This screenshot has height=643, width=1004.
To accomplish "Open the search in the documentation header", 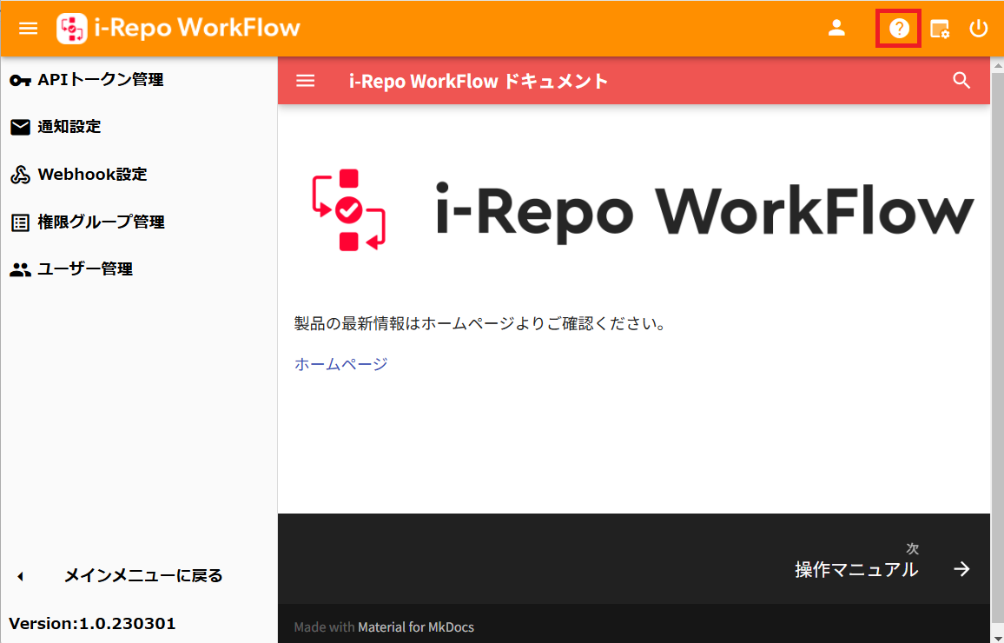I will pyautogui.click(x=961, y=80).
